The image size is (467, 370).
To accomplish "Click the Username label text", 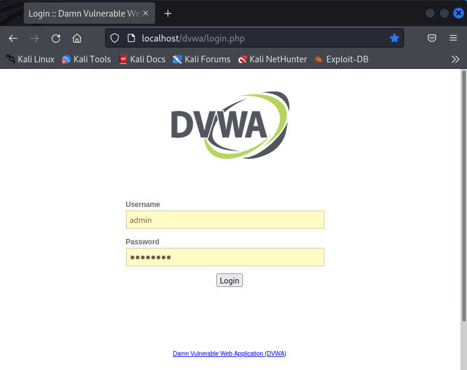I will click(x=143, y=205).
